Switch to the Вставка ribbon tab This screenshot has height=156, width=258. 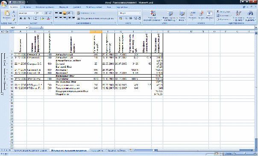[27, 7]
